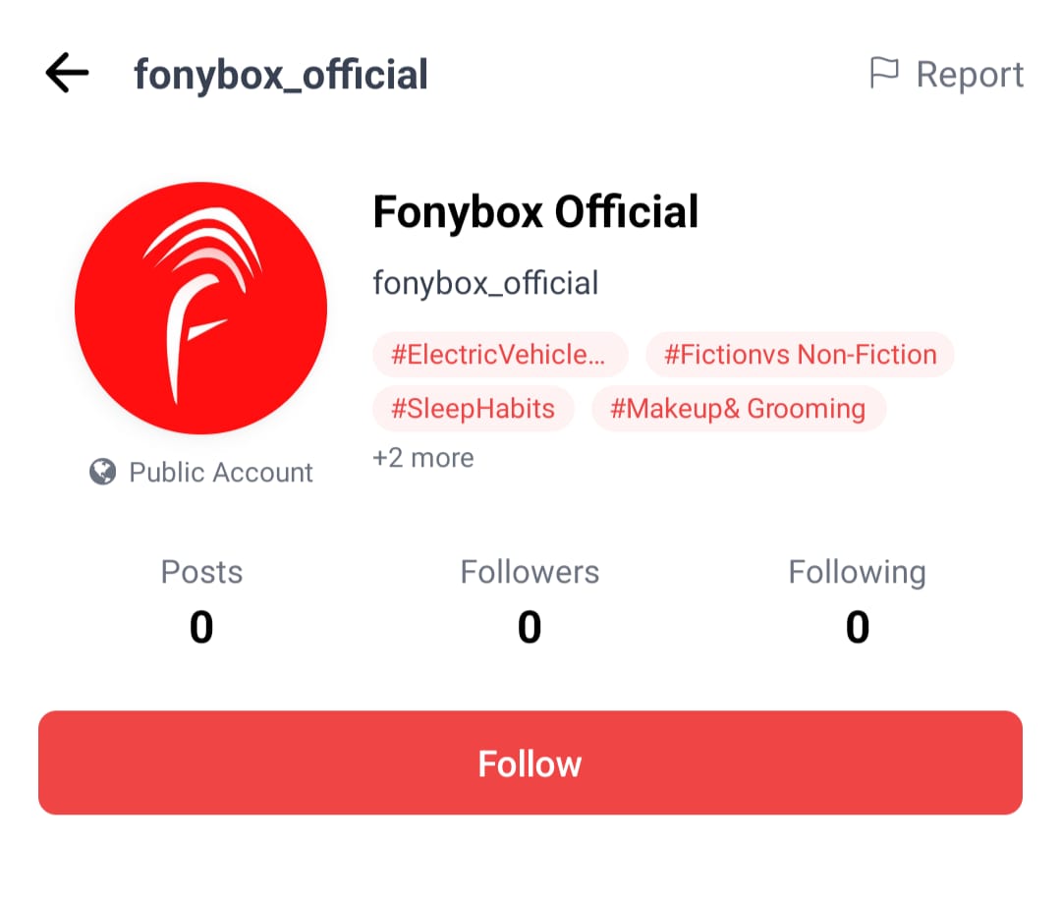Click the fonybox_official title in the header
The width and height of the screenshot is (1061, 906).
pyautogui.click(x=281, y=73)
